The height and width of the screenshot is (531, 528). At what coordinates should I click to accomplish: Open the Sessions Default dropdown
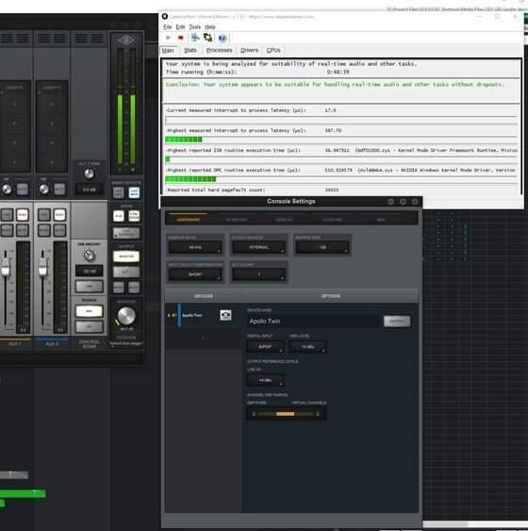(x=126, y=343)
